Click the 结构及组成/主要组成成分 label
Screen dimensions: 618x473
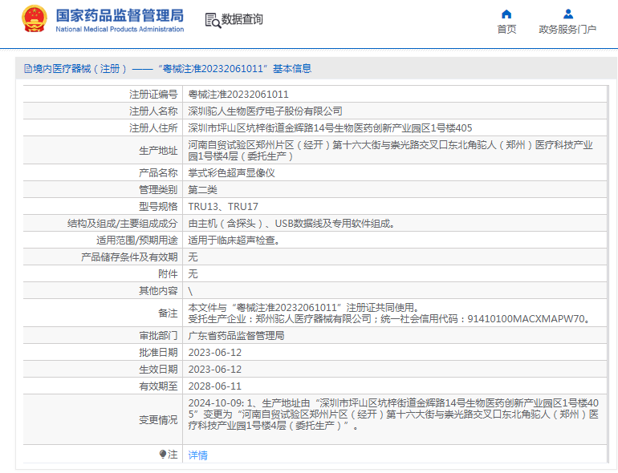[x=122, y=224]
